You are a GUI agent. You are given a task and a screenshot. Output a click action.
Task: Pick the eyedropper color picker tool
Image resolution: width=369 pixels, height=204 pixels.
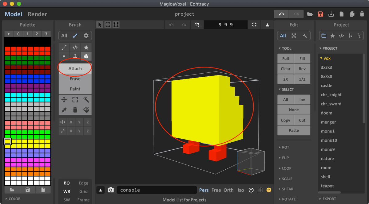[x=64, y=110]
